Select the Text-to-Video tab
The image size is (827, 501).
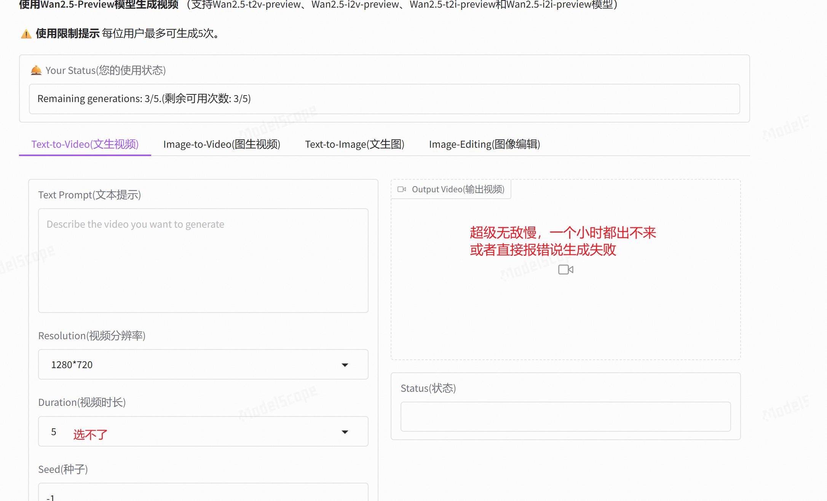(x=85, y=144)
